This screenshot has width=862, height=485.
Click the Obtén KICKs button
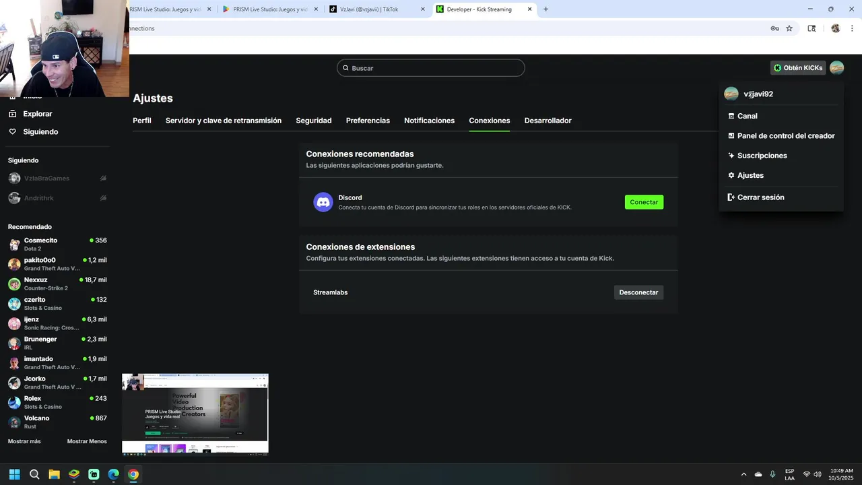click(x=798, y=68)
